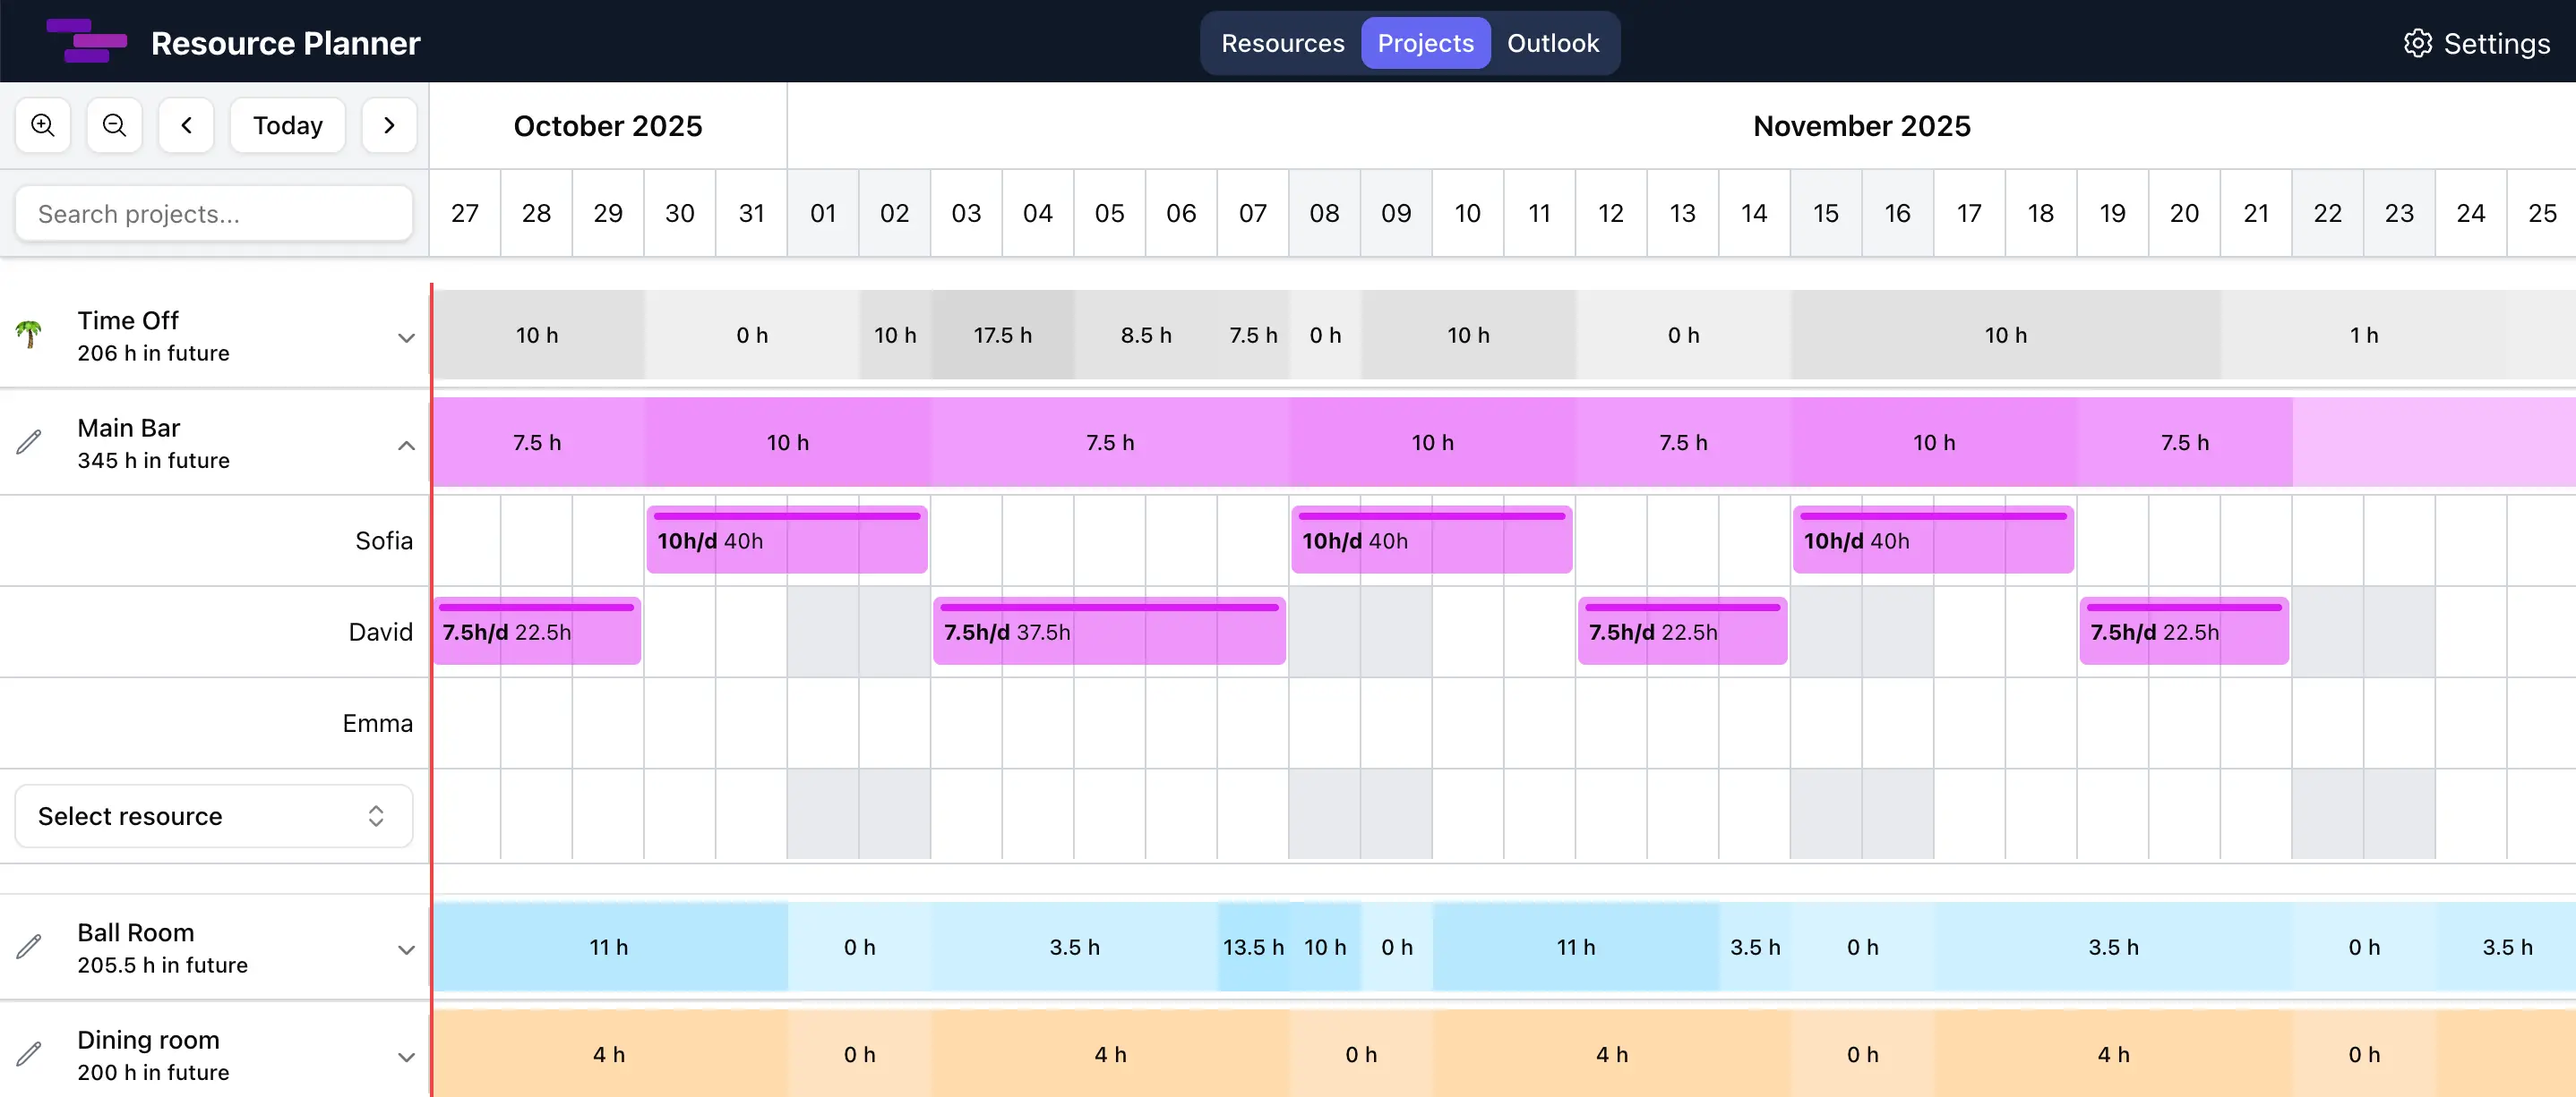Viewport: 2576px width, 1097px height.
Task: Click the Dining room edit pencil icon
Action: point(29,1054)
